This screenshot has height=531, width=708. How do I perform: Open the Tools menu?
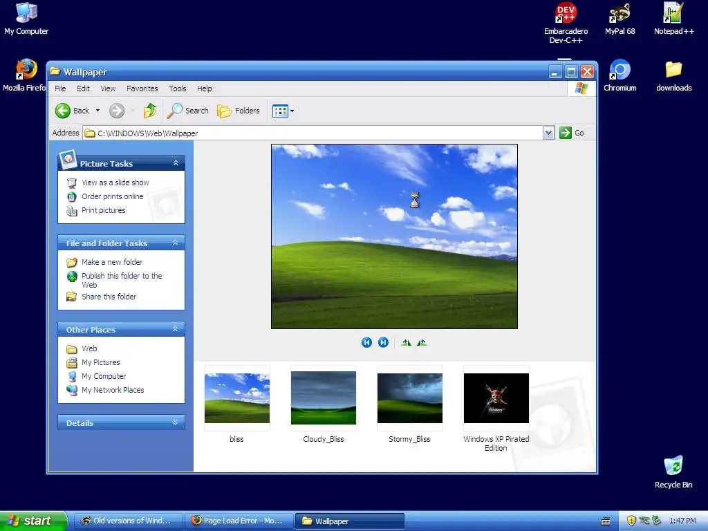(x=178, y=88)
